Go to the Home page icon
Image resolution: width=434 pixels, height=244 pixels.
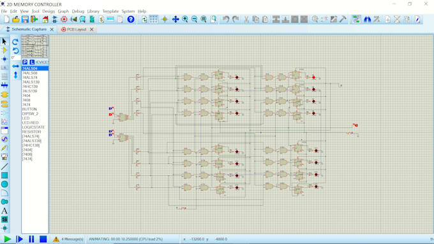[x=45, y=19]
